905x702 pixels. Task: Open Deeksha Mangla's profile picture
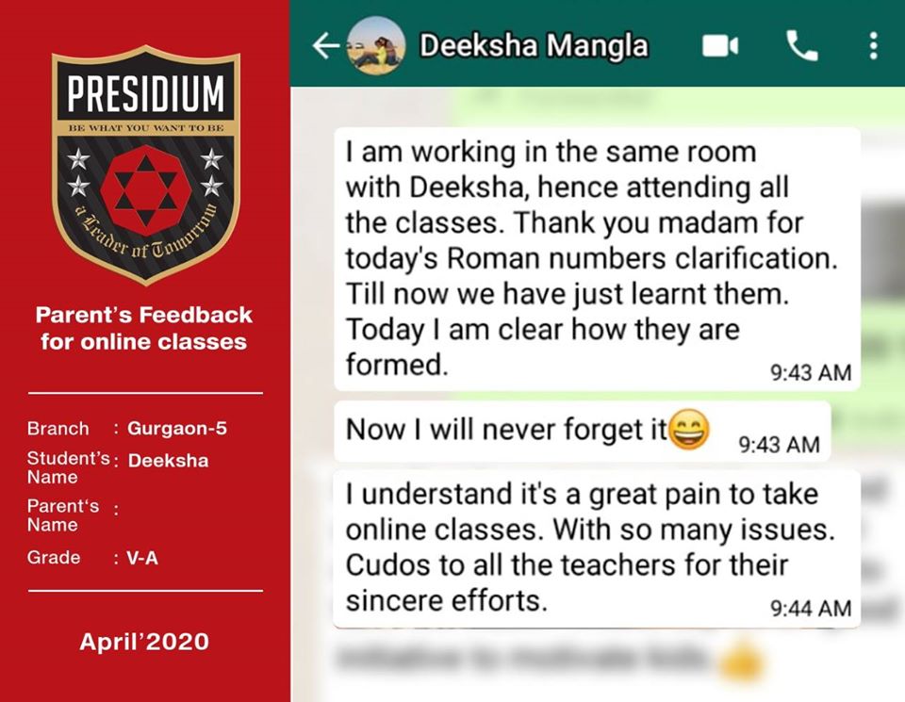point(376,46)
